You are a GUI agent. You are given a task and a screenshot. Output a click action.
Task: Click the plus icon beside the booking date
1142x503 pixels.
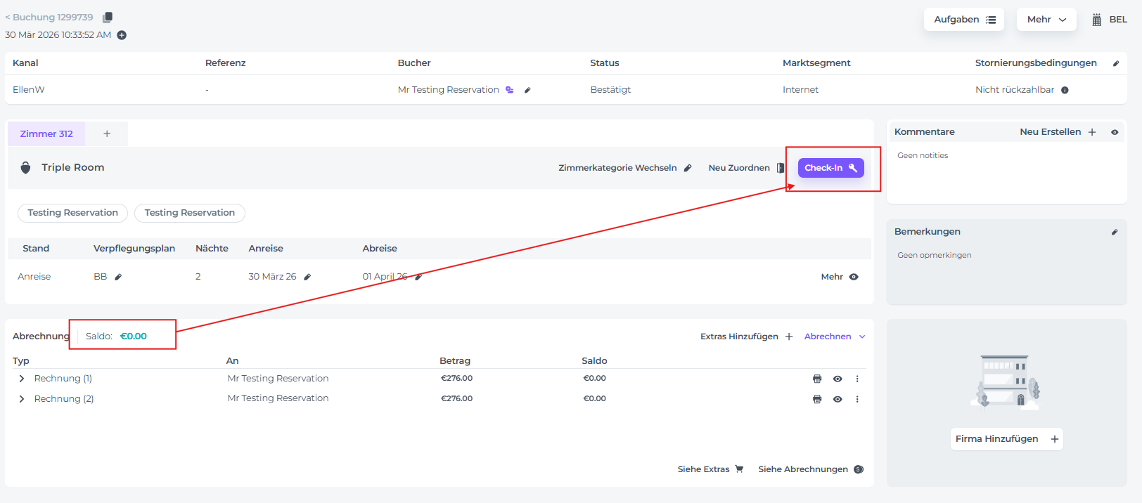click(122, 35)
